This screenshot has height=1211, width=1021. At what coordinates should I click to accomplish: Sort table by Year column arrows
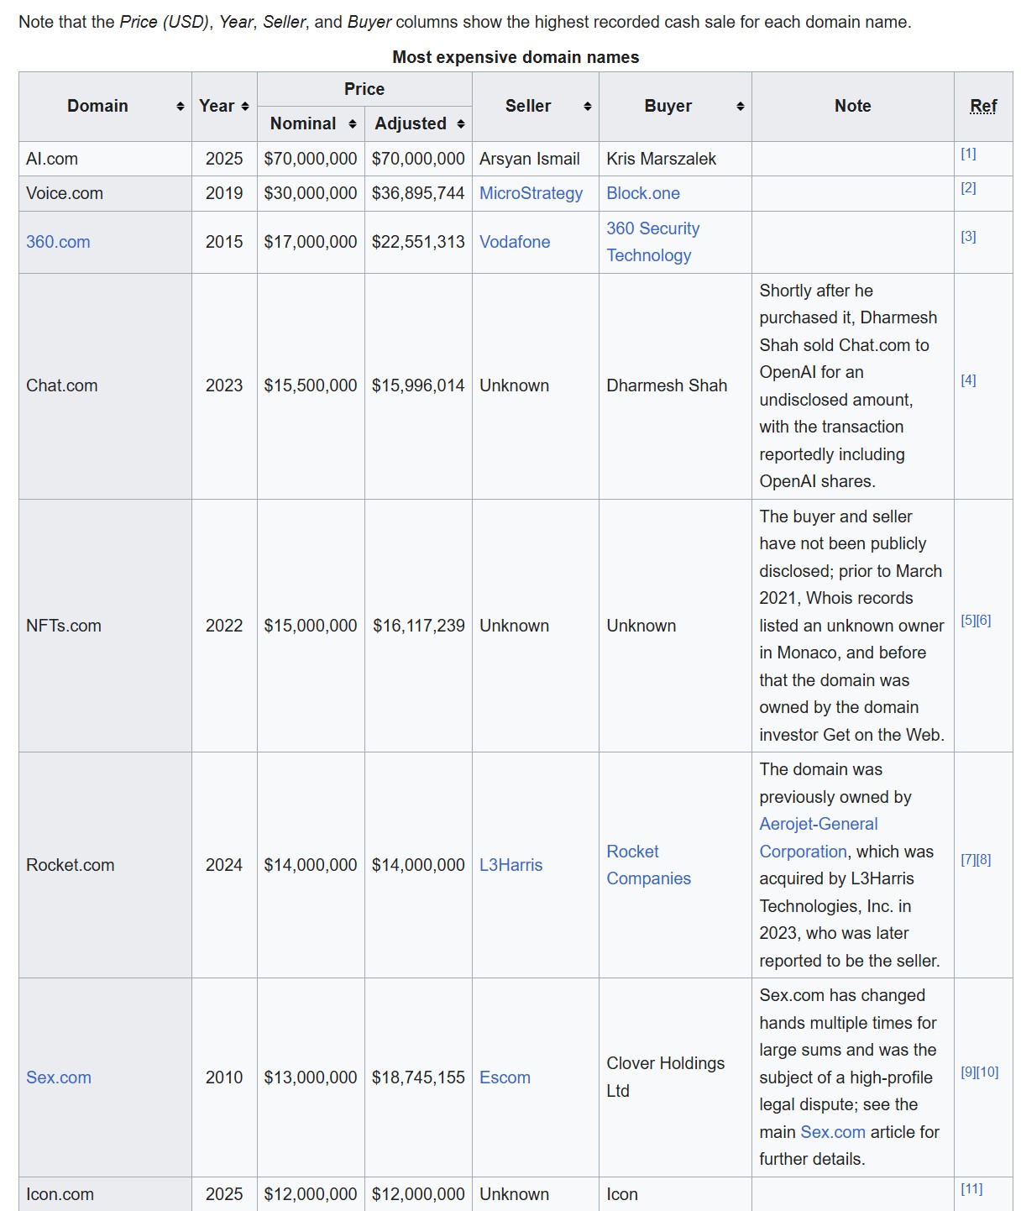point(244,107)
